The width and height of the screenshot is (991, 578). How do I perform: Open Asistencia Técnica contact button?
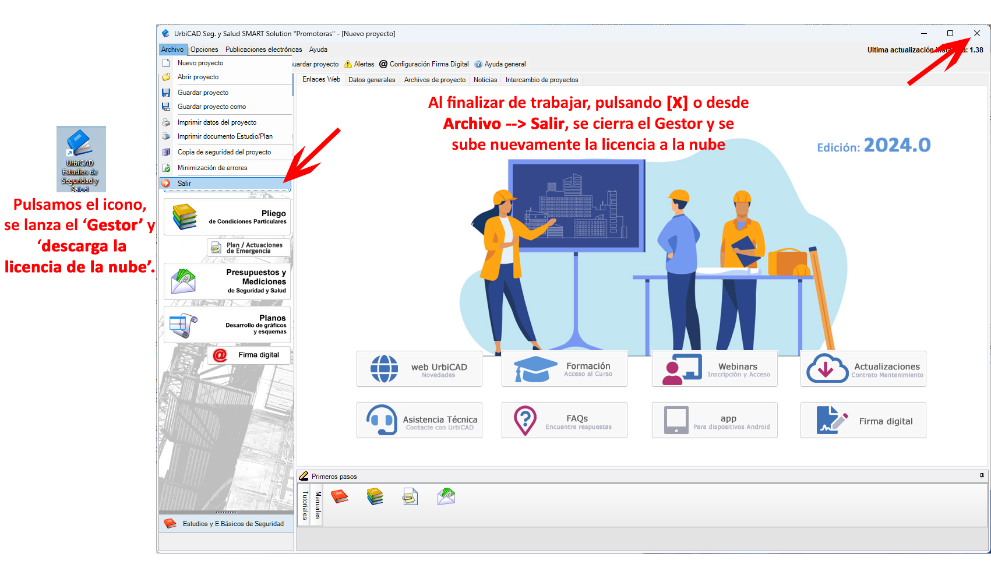(x=419, y=420)
